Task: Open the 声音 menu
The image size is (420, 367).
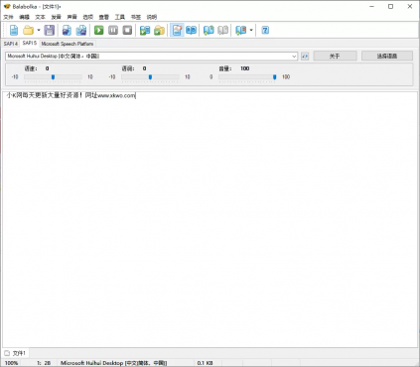Action: [71, 17]
